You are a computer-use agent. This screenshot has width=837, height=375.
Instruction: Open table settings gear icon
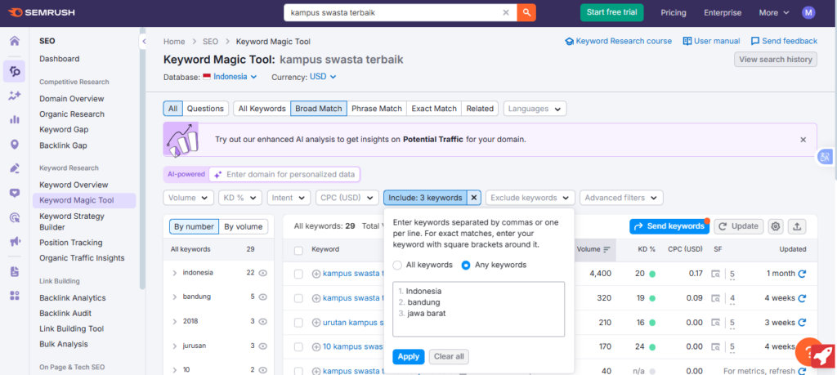[x=776, y=226]
